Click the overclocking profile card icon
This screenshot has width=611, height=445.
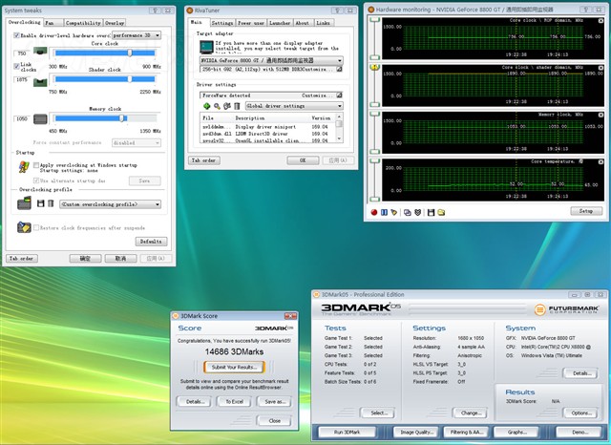tap(24, 203)
